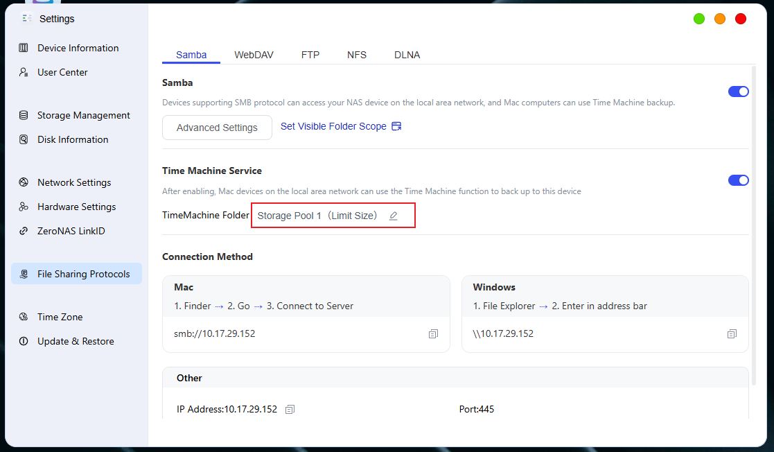Click the vertical scrollbar of the settings pane
Image resolution: width=774 pixels, height=452 pixels.
pos(754,225)
